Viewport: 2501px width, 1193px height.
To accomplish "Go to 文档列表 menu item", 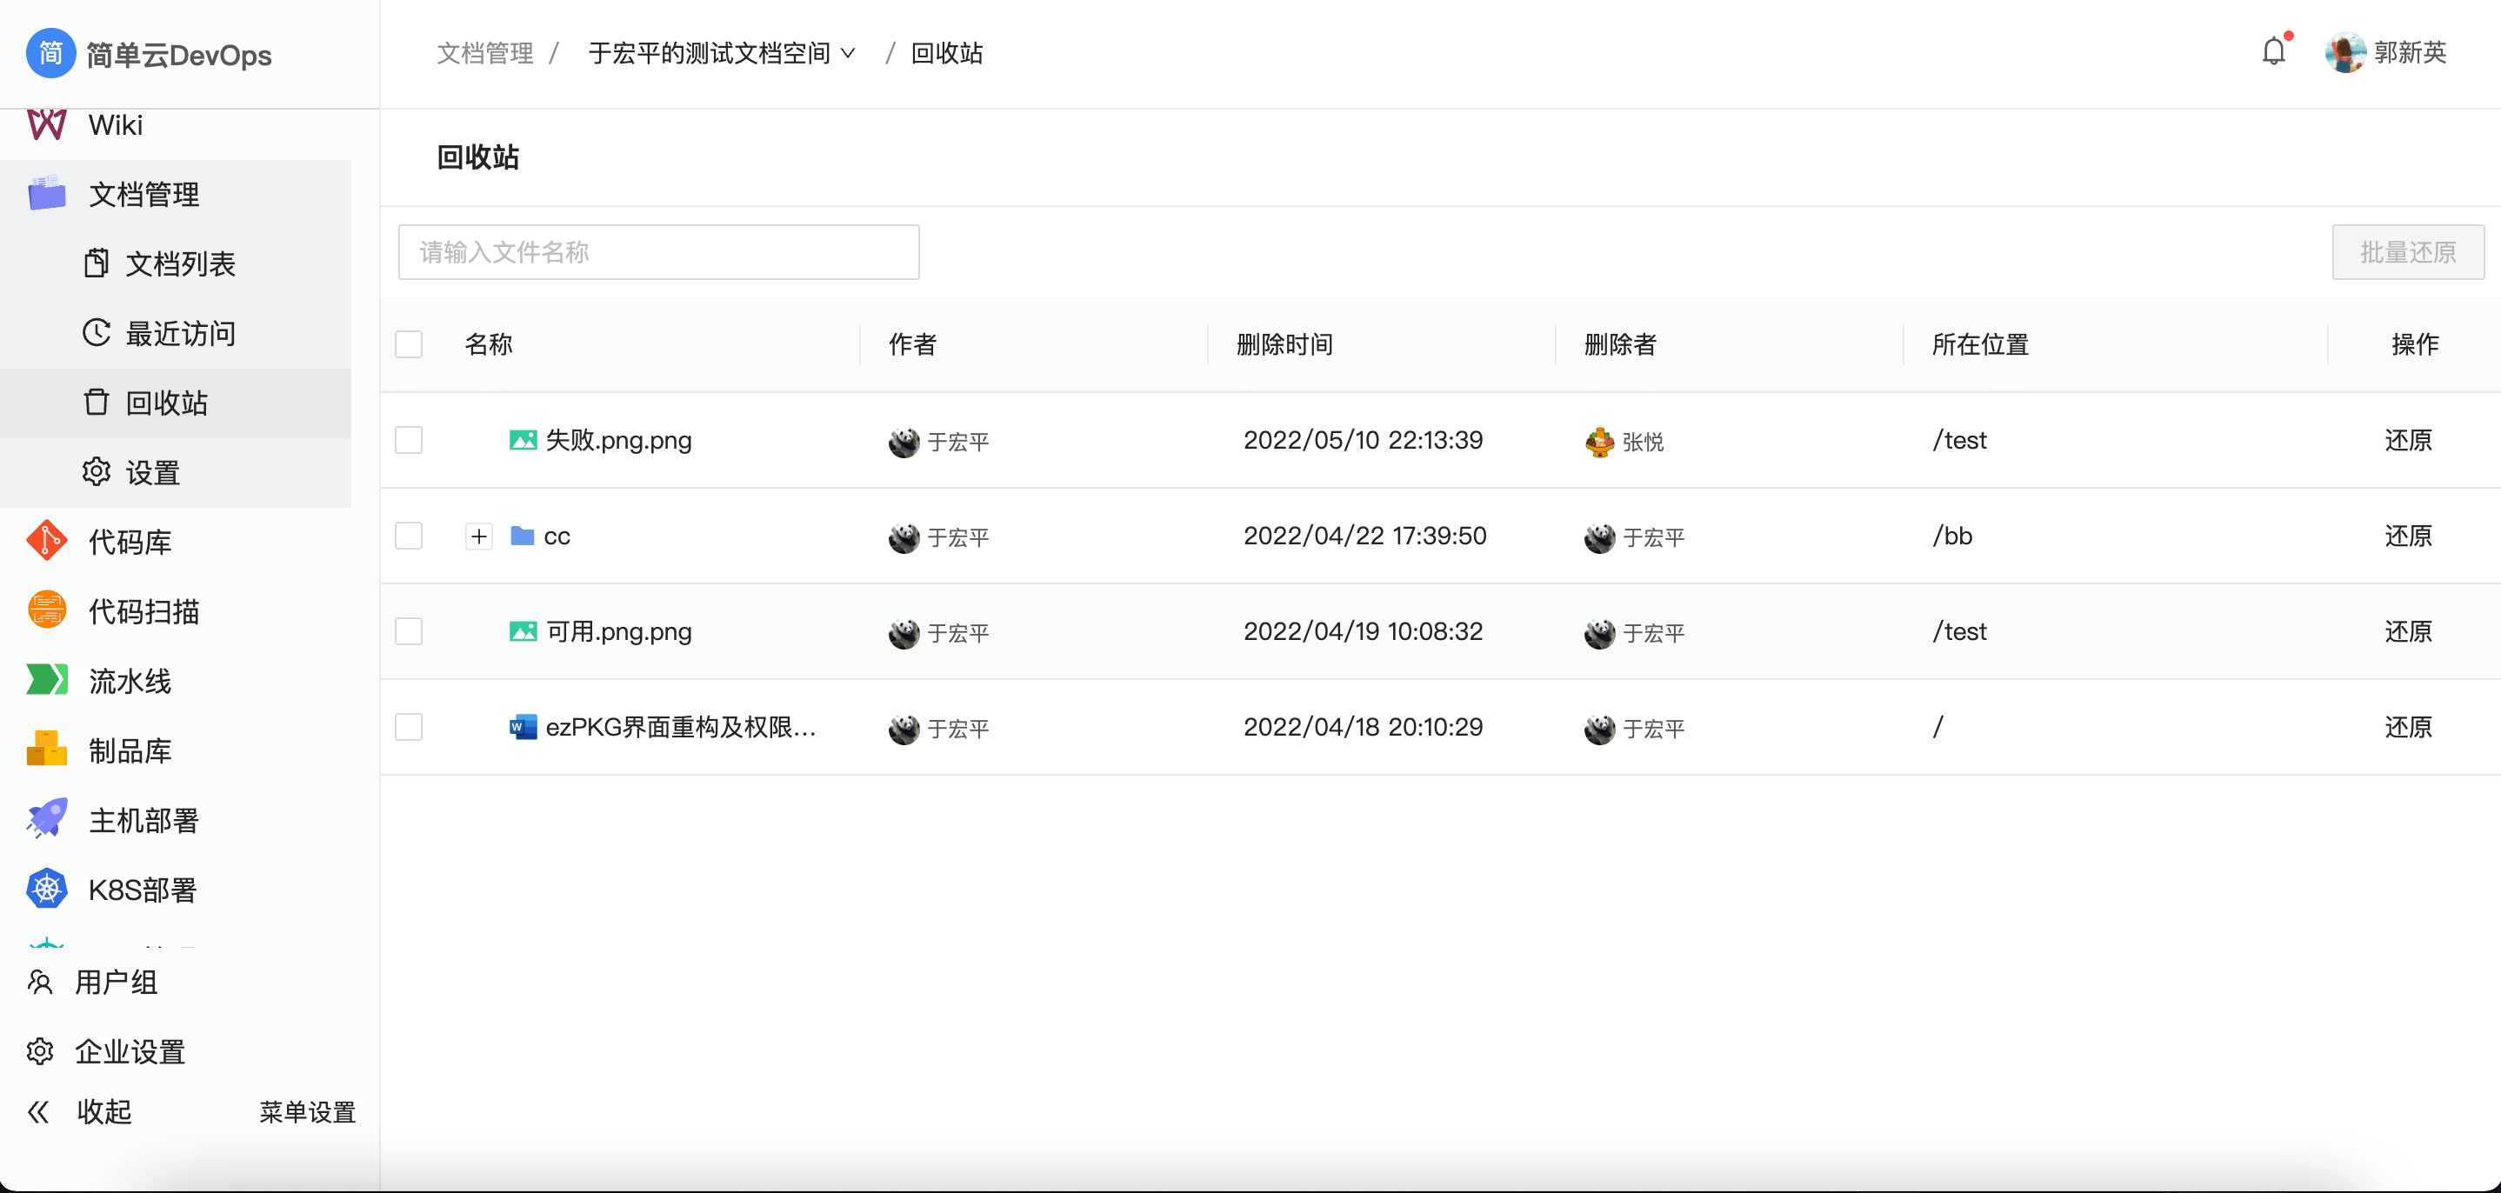I will (x=181, y=264).
